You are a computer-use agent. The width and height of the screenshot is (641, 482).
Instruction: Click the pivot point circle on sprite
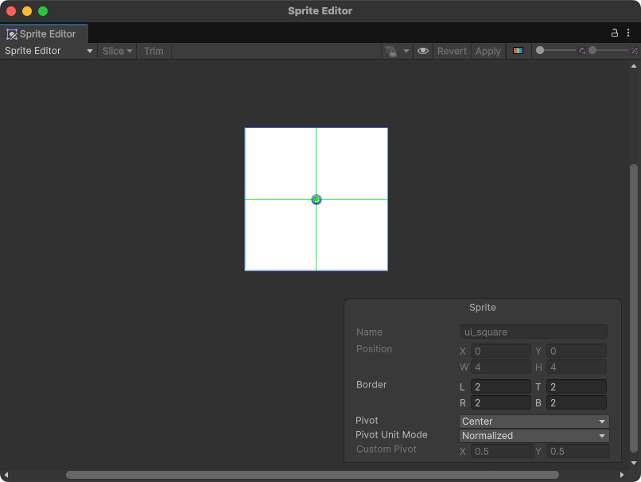(317, 200)
